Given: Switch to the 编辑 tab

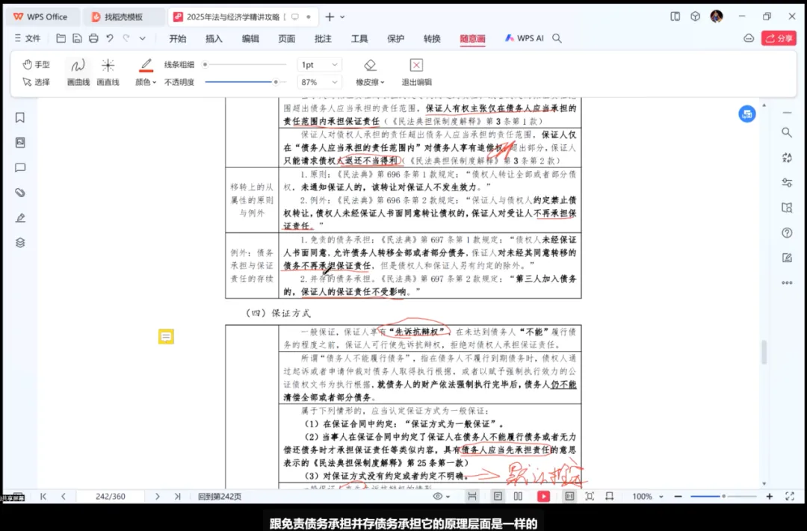Looking at the screenshot, I should pos(250,39).
